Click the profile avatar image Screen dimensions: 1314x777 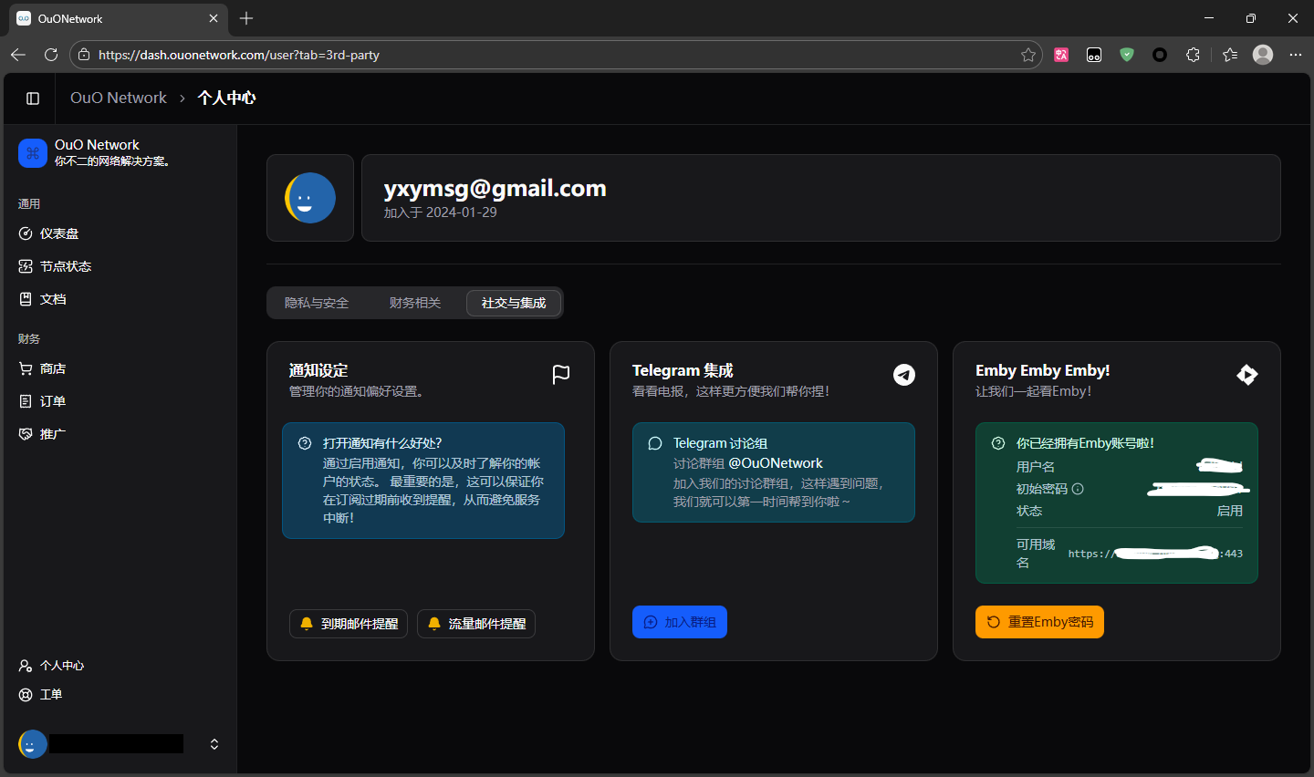[310, 198]
